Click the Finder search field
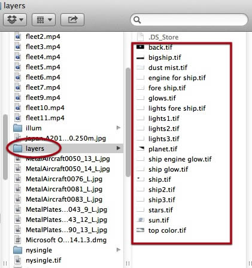252x268 pixels. pos(189,20)
